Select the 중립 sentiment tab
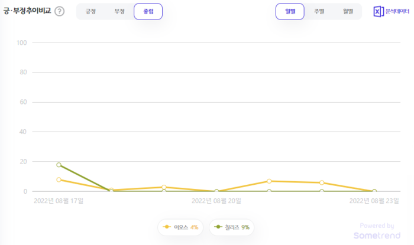 point(148,11)
